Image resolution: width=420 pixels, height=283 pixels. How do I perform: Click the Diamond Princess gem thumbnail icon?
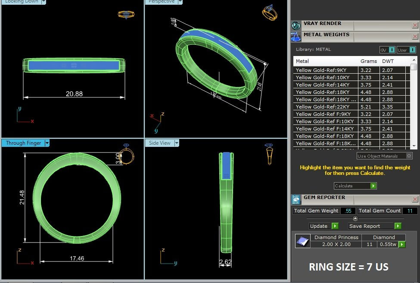point(302,241)
